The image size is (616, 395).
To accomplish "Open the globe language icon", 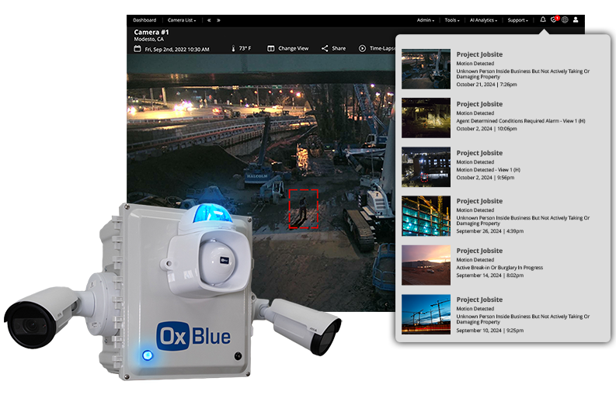I will point(565,20).
